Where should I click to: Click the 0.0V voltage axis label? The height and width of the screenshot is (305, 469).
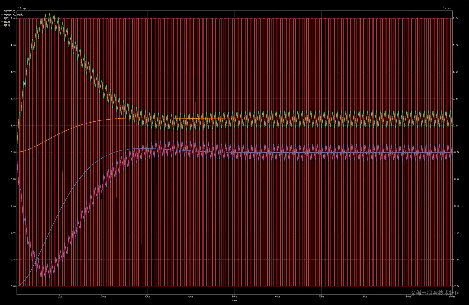click(x=13, y=286)
